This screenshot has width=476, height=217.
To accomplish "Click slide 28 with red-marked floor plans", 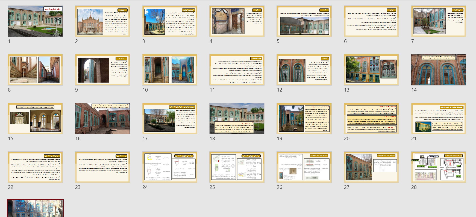I will pyautogui.click(x=439, y=167).
